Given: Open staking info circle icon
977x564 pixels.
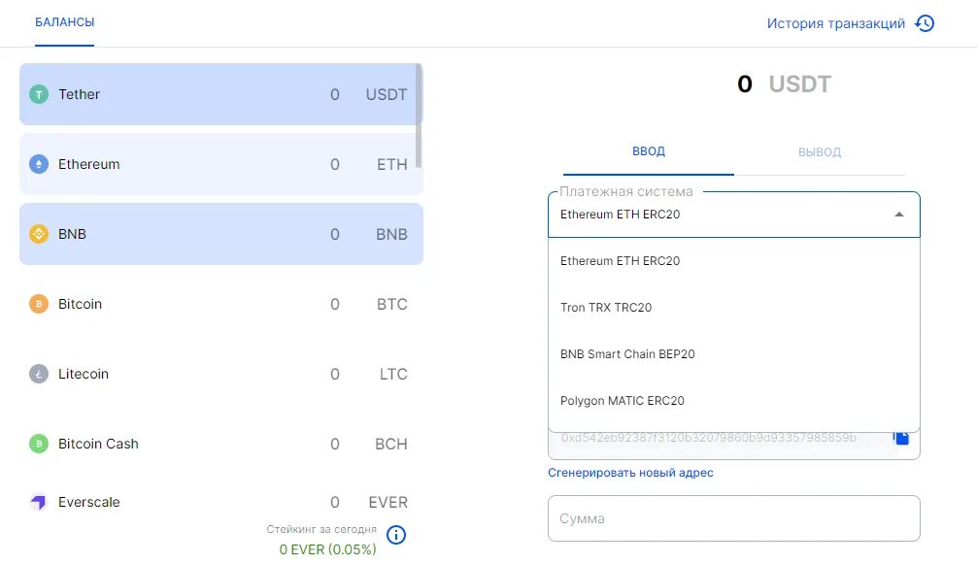Looking at the screenshot, I should pyautogui.click(x=396, y=535).
